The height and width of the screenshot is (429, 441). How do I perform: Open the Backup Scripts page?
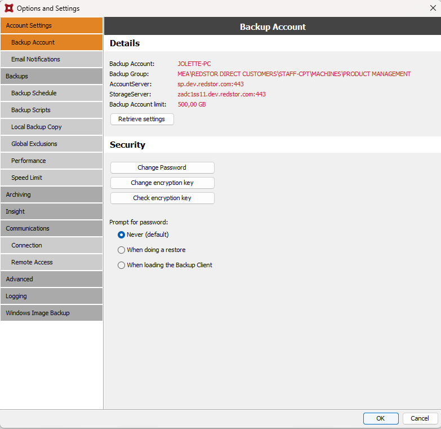pos(51,110)
